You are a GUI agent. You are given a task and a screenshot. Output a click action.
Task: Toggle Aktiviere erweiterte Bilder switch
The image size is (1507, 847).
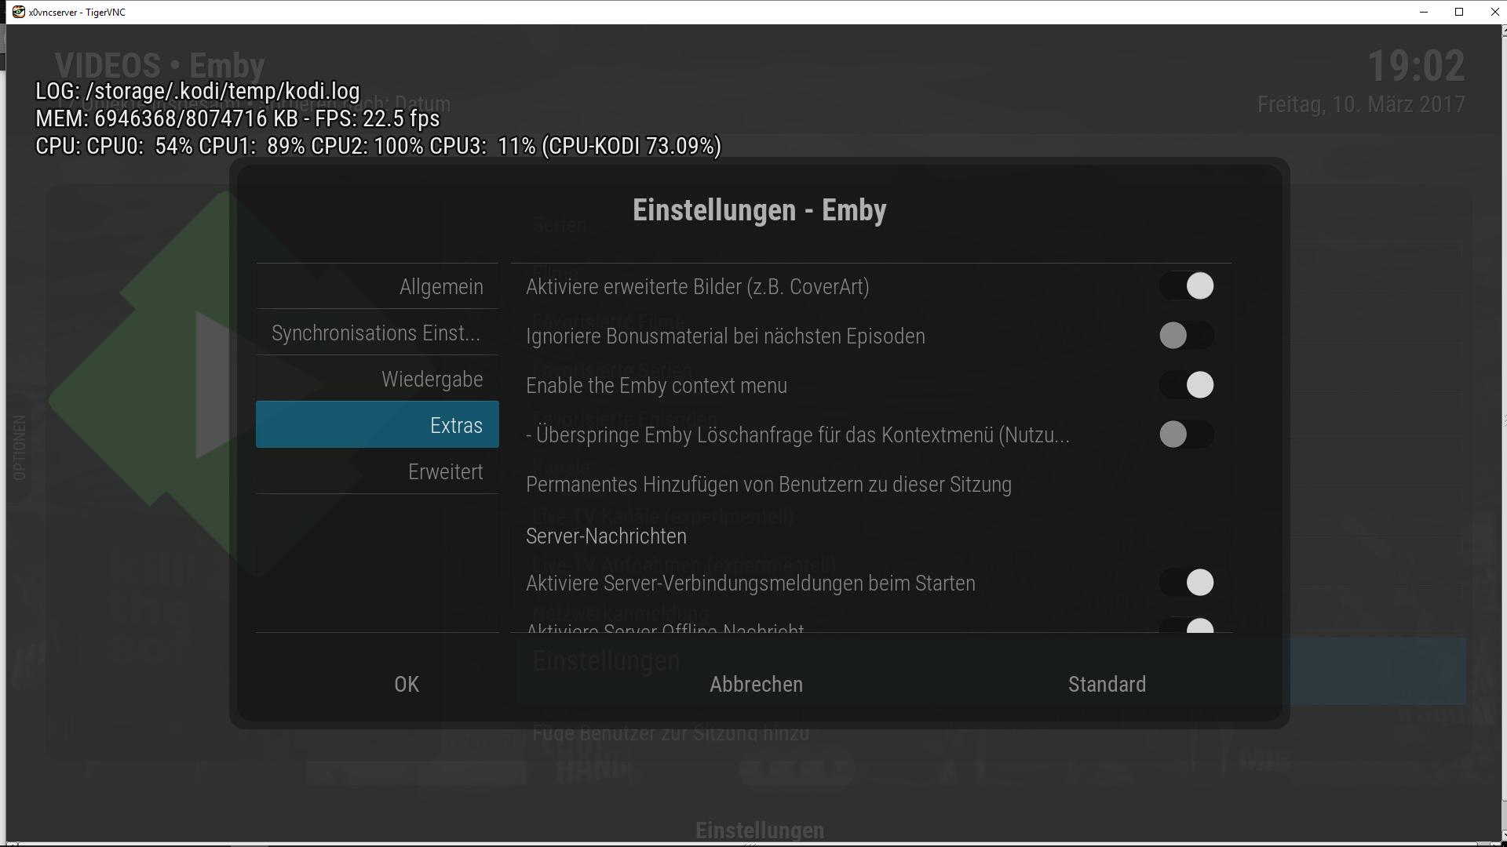(x=1187, y=286)
